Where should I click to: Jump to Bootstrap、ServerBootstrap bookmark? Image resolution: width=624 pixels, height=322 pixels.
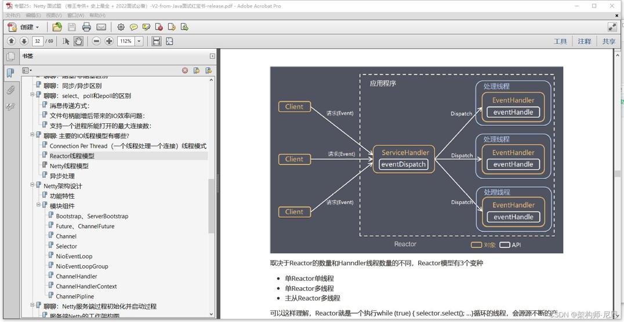[92, 216]
